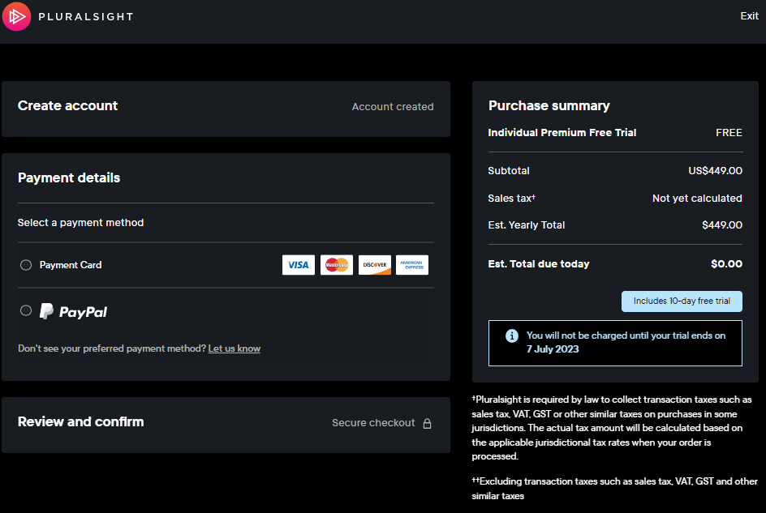Click the 'Create account' section heading
Screen dimensions: 766x513
(x=68, y=106)
